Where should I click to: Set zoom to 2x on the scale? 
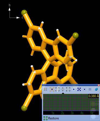[63, 113]
